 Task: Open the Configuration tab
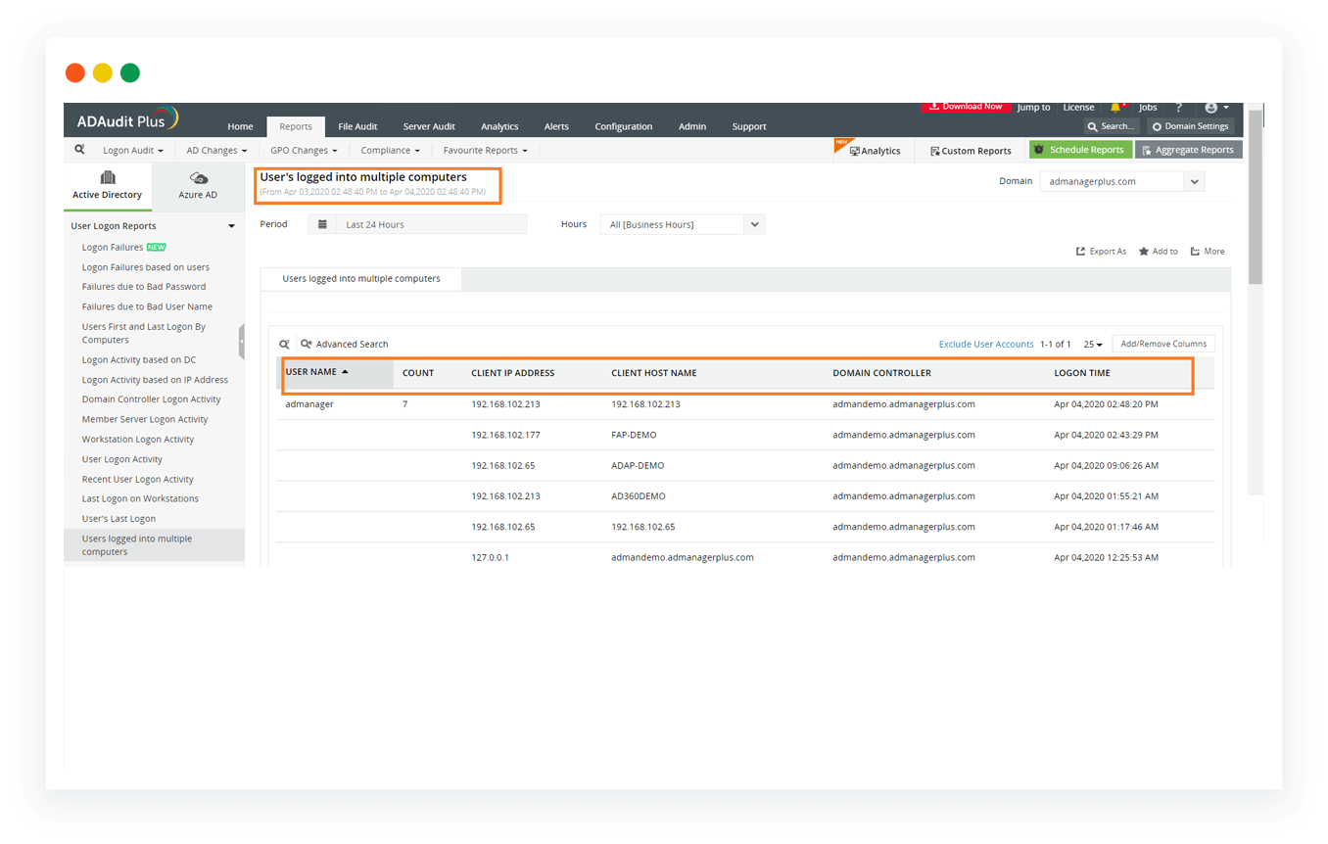click(623, 126)
